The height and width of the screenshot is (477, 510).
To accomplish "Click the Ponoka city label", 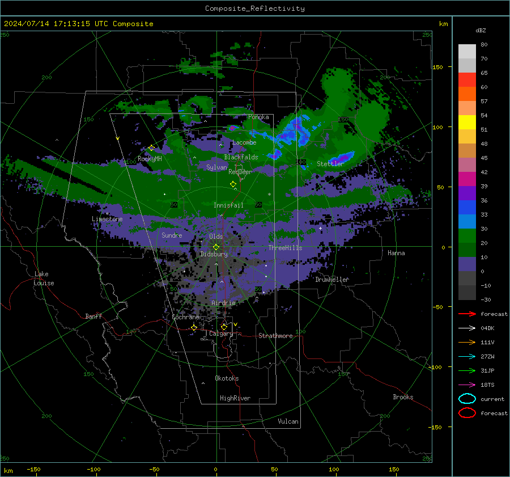I will coord(258,117).
